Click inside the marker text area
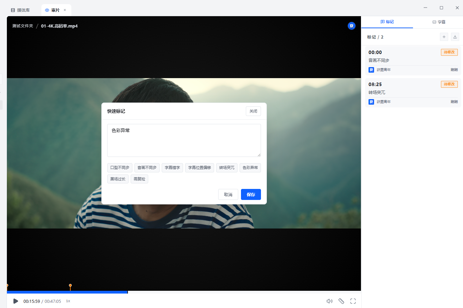This screenshot has height=308, width=463. coord(184,140)
